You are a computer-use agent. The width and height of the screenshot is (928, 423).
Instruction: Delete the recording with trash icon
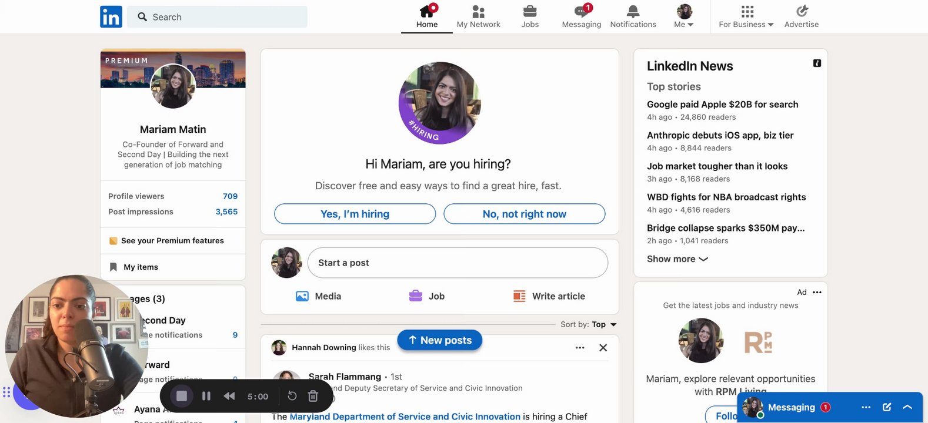pos(313,396)
